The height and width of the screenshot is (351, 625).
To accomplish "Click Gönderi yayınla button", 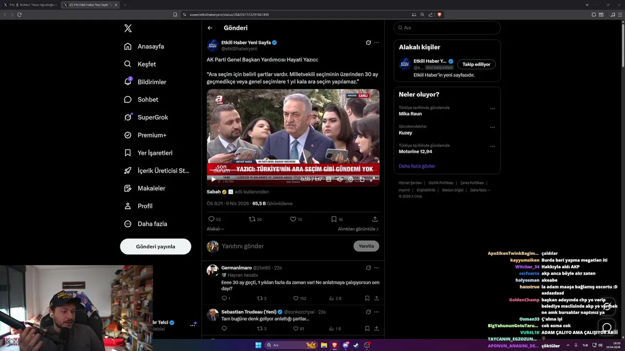I will coord(155,246).
